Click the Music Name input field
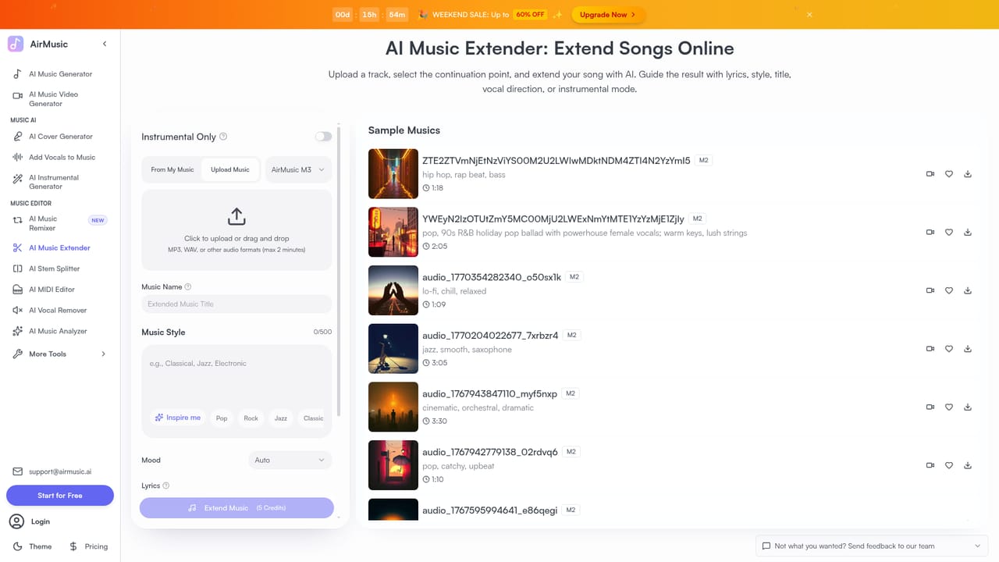The image size is (999, 562). [236, 304]
